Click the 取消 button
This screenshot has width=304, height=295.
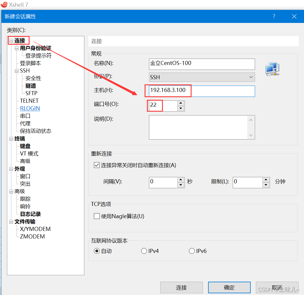pos(277,287)
